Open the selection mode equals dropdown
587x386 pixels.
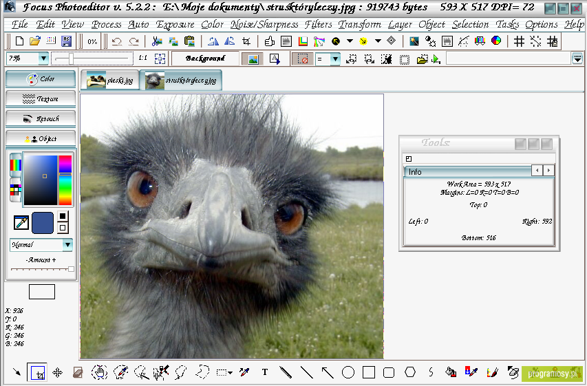point(335,58)
